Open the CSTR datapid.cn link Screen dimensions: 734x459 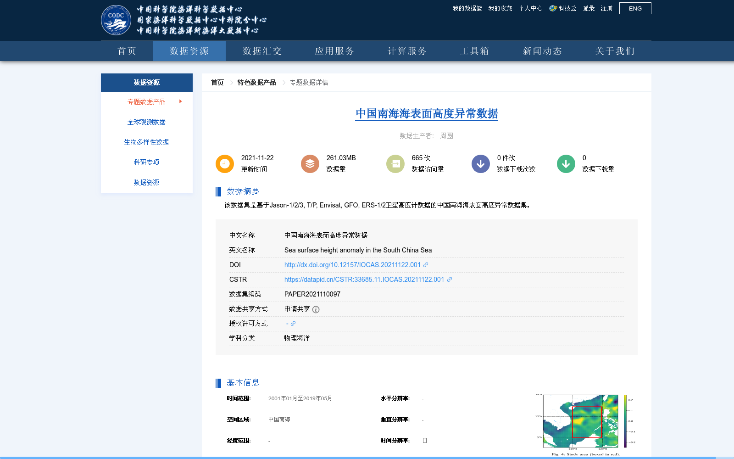point(364,280)
